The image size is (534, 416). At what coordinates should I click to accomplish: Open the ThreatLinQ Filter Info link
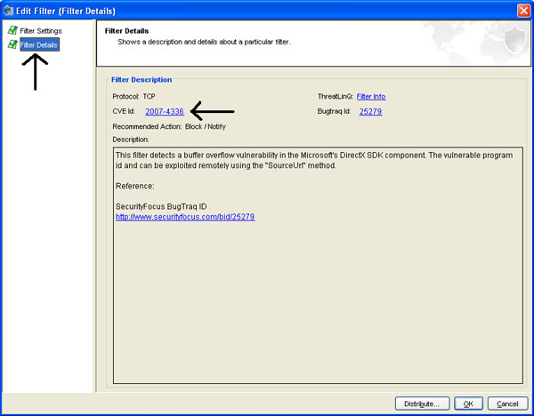(371, 96)
